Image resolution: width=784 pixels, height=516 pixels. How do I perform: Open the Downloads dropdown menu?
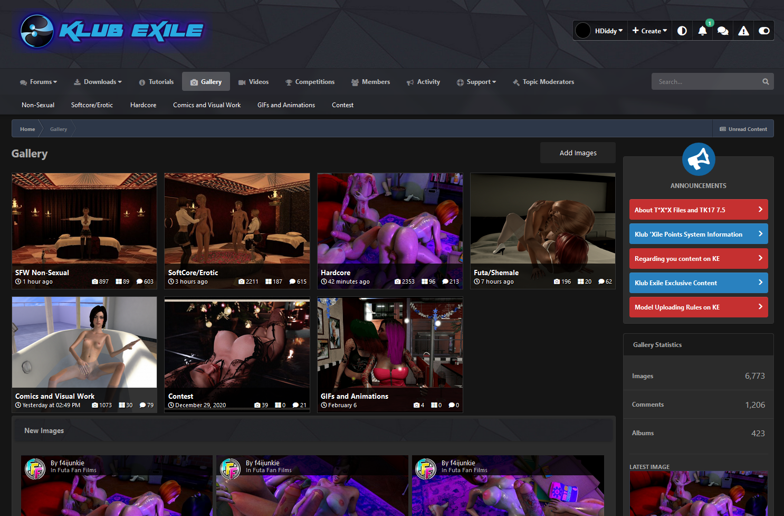pos(98,82)
